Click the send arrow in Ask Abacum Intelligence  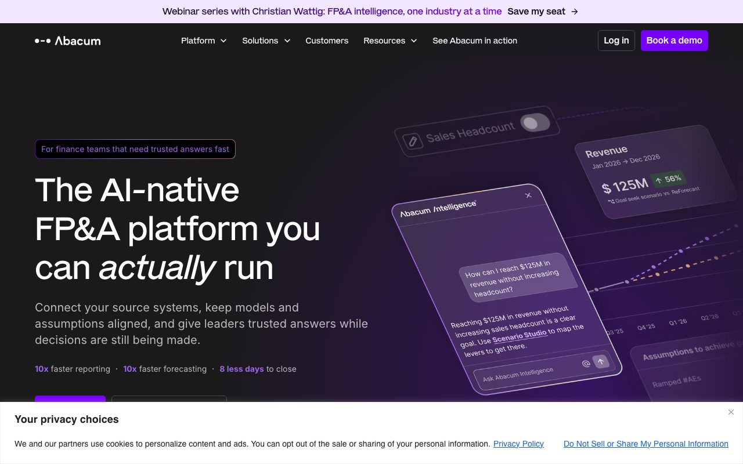tap(601, 361)
